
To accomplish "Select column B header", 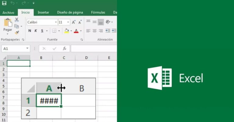I will tap(41, 58).
